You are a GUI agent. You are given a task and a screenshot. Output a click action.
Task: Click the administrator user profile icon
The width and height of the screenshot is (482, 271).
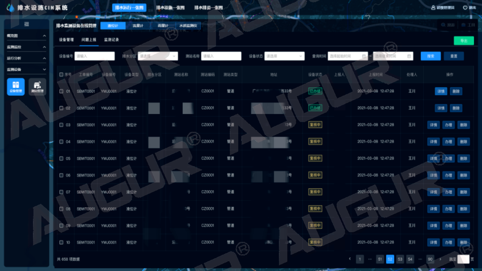pos(433,8)
